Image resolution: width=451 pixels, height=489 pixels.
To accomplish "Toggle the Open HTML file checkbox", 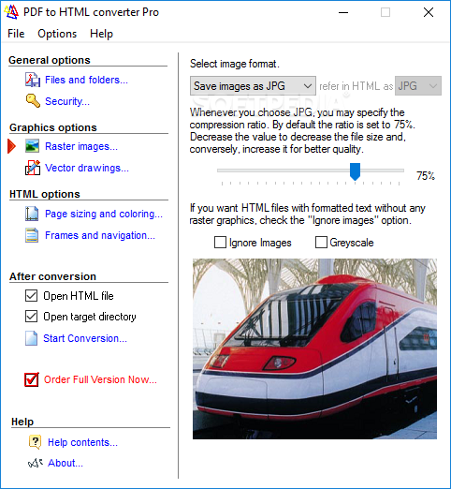I will pyautogui.click(x=31, y=296).
